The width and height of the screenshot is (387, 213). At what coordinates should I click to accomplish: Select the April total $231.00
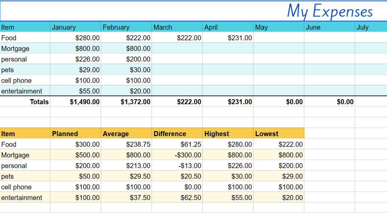pyautogui.click(x=228, y=102)
